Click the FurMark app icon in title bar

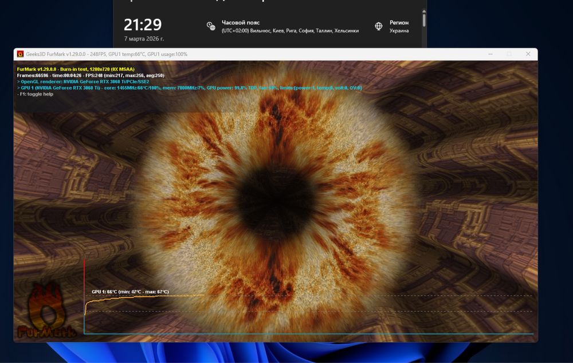point(21,54)
